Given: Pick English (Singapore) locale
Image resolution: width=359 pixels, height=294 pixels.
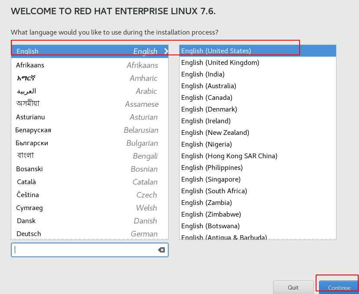Looking at the screenshot, I should pos(258,179).
